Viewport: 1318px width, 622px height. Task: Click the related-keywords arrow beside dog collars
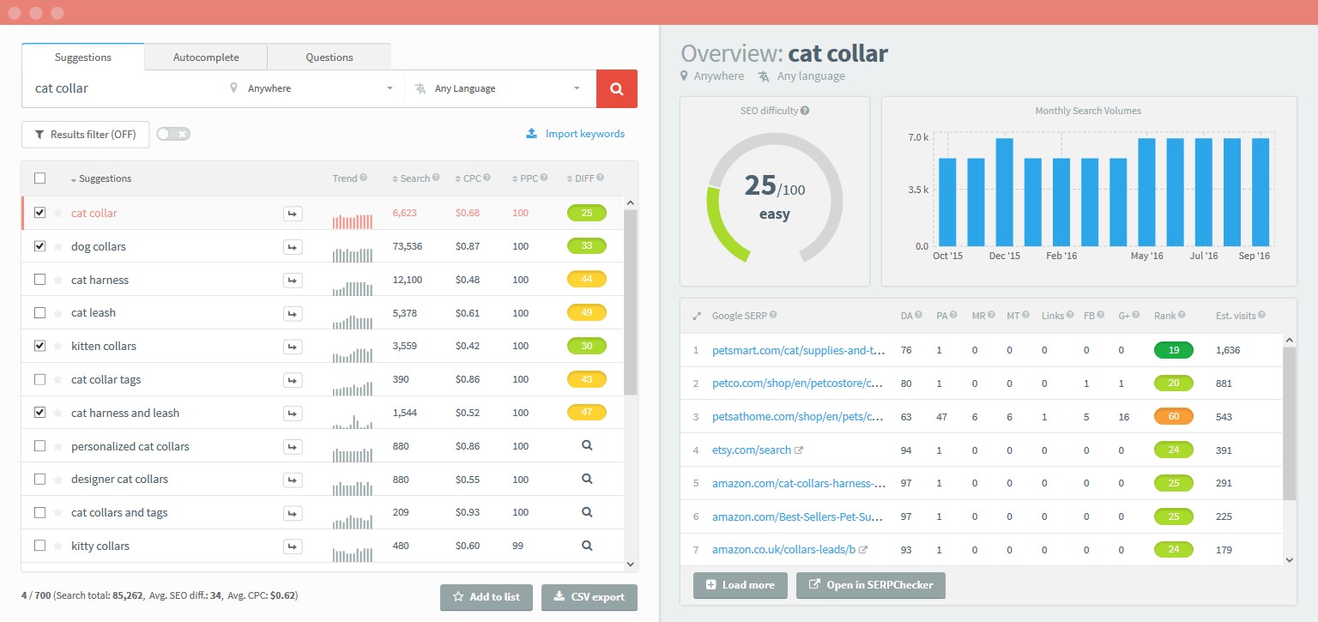coord(293,246)
